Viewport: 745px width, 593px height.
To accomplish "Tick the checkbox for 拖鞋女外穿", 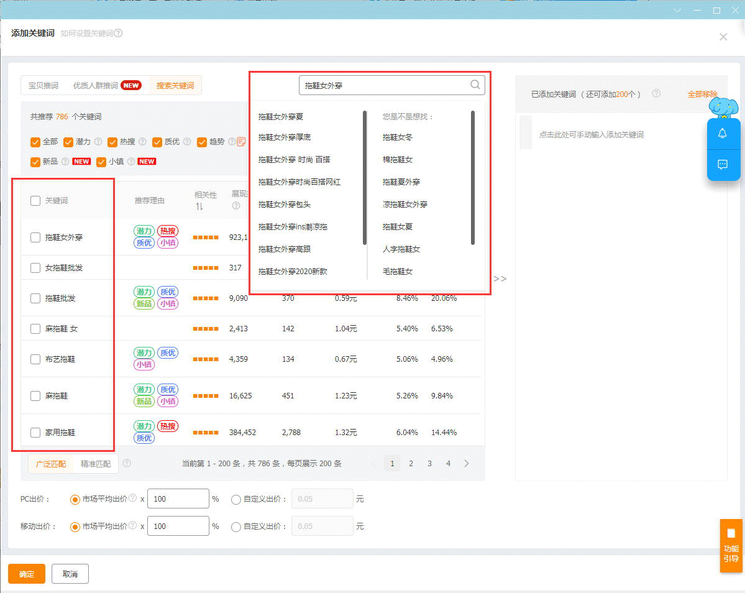I will 35,237.
